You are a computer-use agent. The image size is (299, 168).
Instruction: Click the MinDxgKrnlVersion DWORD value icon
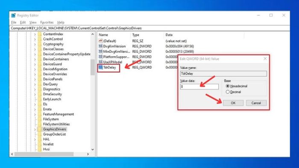pos(100,51)
